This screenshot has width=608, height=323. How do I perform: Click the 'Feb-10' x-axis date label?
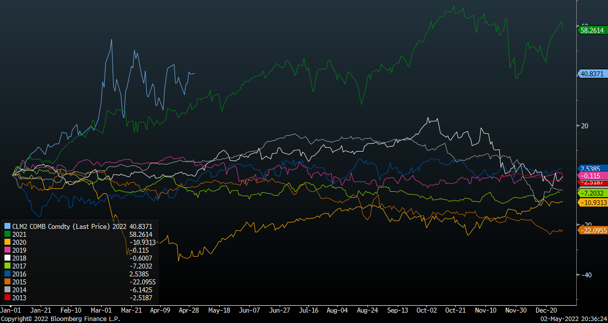[71, 310]
